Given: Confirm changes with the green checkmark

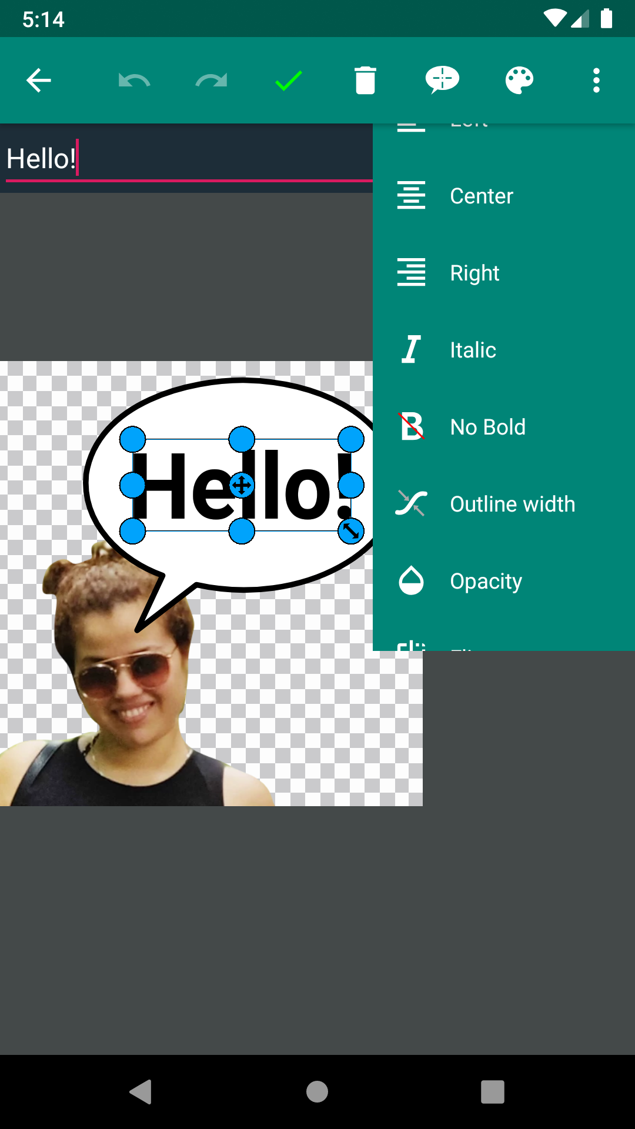Looking at the screenshot, I should pos(288,81).
